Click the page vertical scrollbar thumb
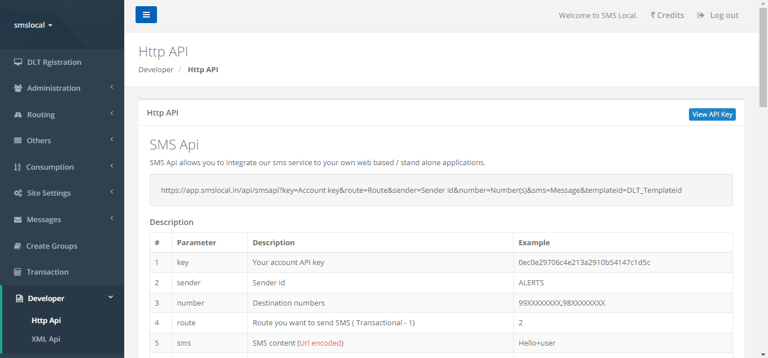Image resolution: width=768 pixels, height=358 pixels. (x=763, y=56)
